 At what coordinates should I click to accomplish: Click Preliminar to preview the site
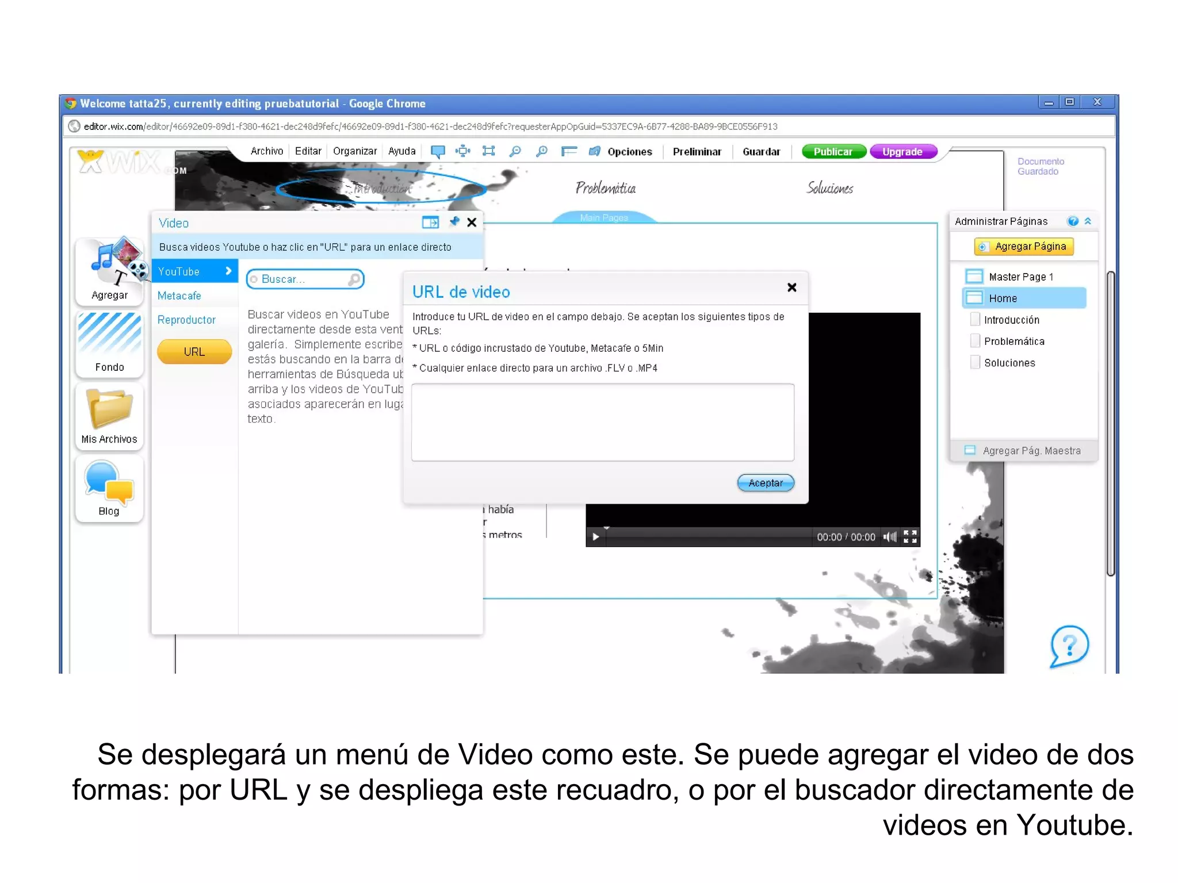(x=697, y=152)
